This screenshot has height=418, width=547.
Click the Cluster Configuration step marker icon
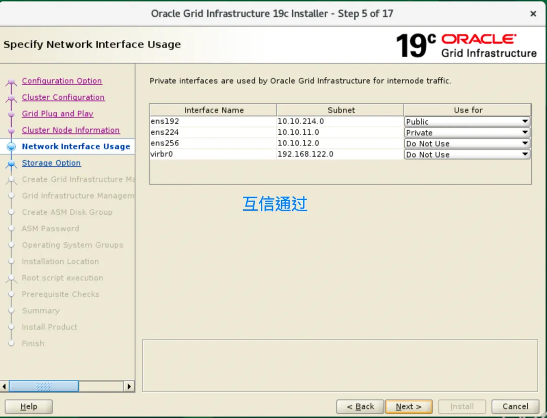(11, 98)
